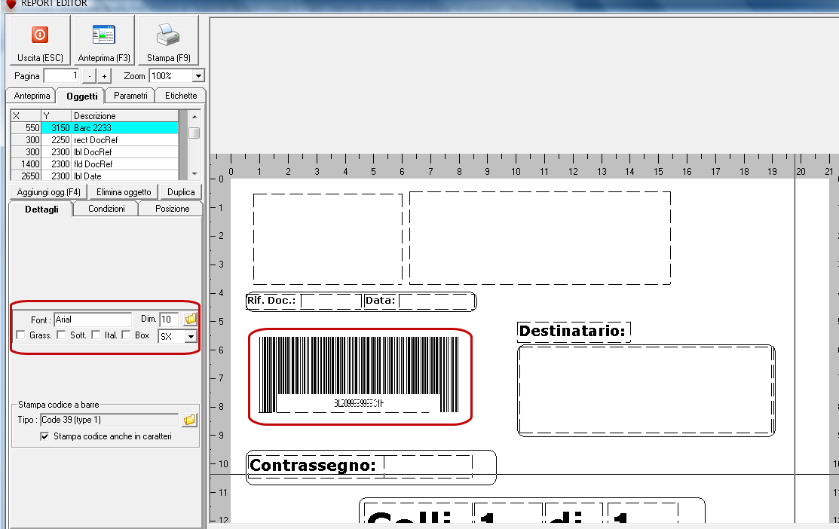The image size is (839, 529).
Task: Select the lbl Date row
Action: point(95,176)
